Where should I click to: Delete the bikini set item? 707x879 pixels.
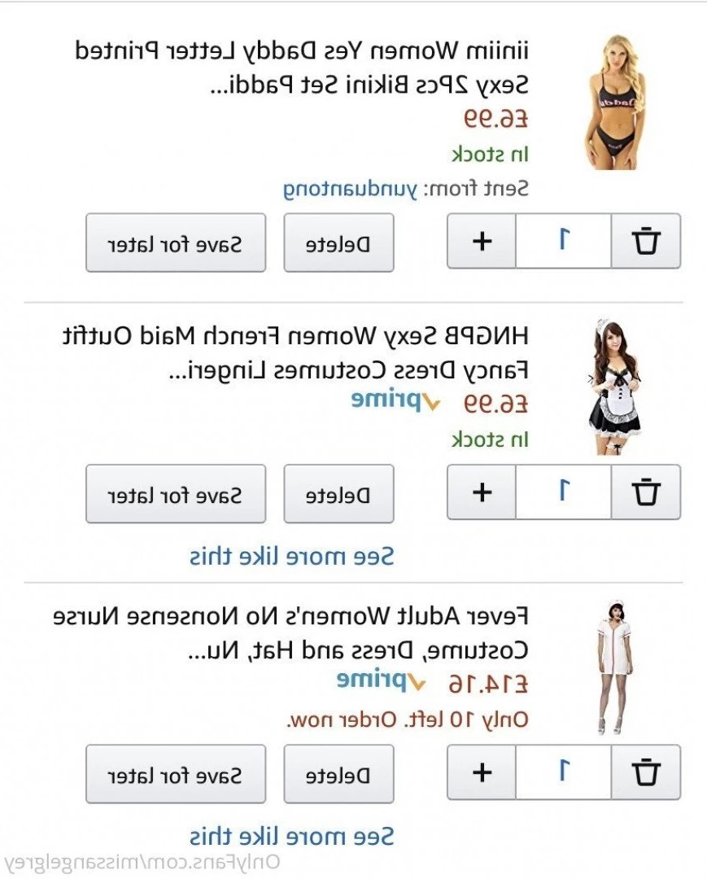(x=338, y=243)
